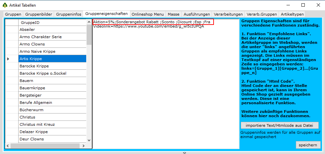This screenshot has height=154, width=325.
Task: Switch to the Gruppen tab
Action: pyautogui.click(x=13, y=14)
